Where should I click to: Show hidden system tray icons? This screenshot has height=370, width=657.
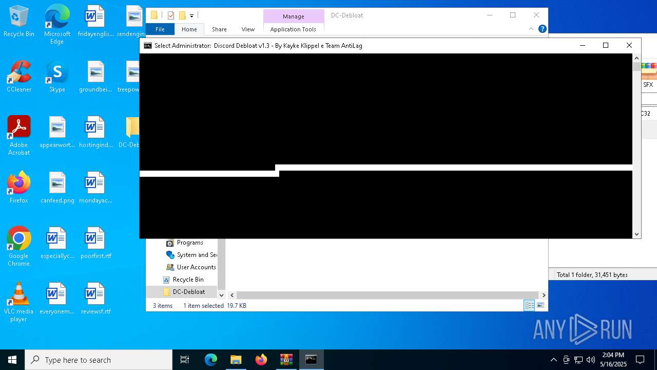(553, 360)
